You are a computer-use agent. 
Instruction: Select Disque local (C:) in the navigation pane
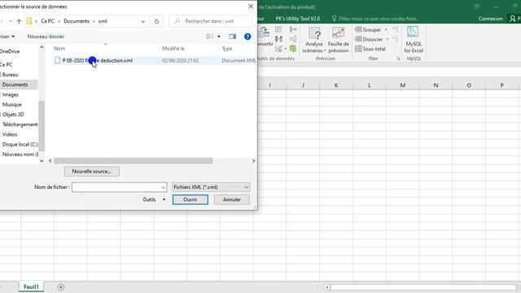click(x=20, y=145)
